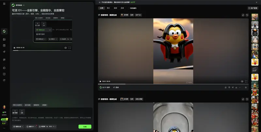The image size is (261, 132).
Task: Open the hamburger menu in the sidebar
Action: pyautogui.click(x=4, y=3)
